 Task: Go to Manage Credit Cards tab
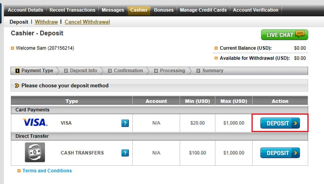(203, 10)
